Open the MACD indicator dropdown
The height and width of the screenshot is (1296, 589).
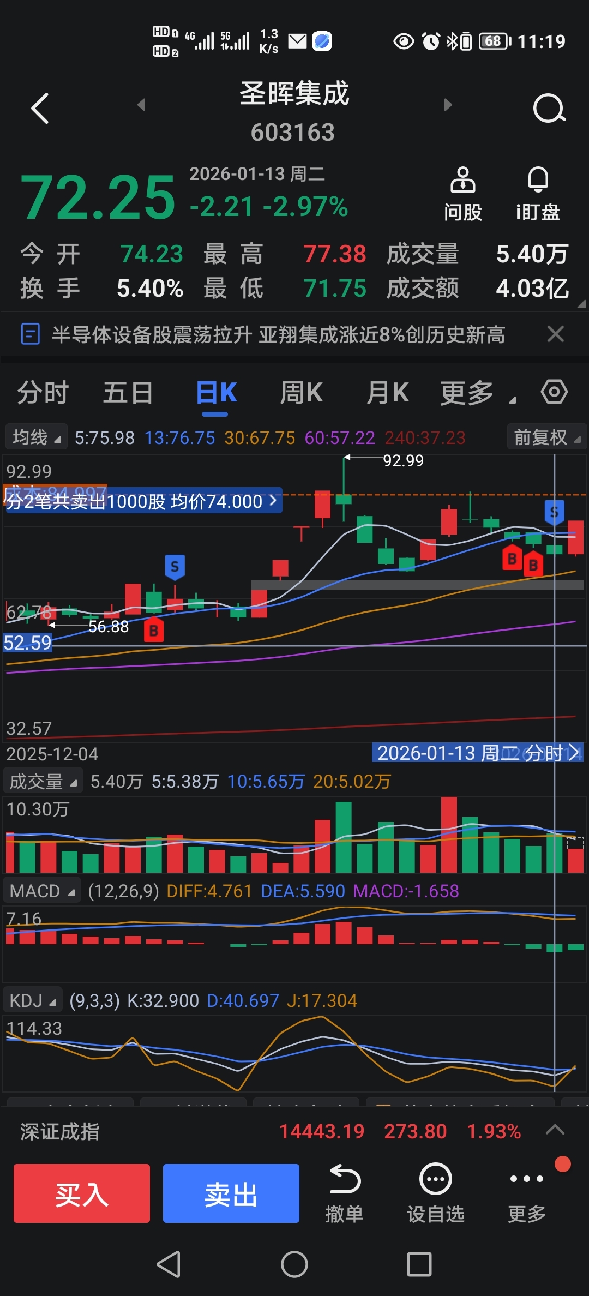pos(42,891)
